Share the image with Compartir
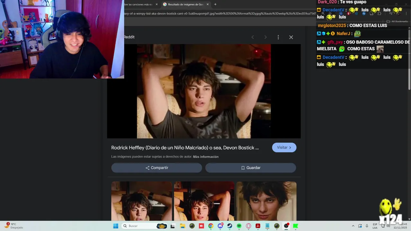This screenshot has width=411, height=231. 157,168
